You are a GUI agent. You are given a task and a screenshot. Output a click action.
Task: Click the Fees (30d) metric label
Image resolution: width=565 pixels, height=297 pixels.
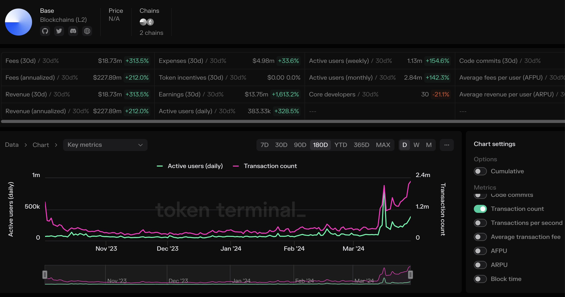21,61
